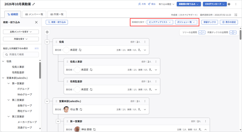The height and width of the screenshot is (132, 242).
Task: Expand member list of 役員監査部 box
Action: (156, 89)
